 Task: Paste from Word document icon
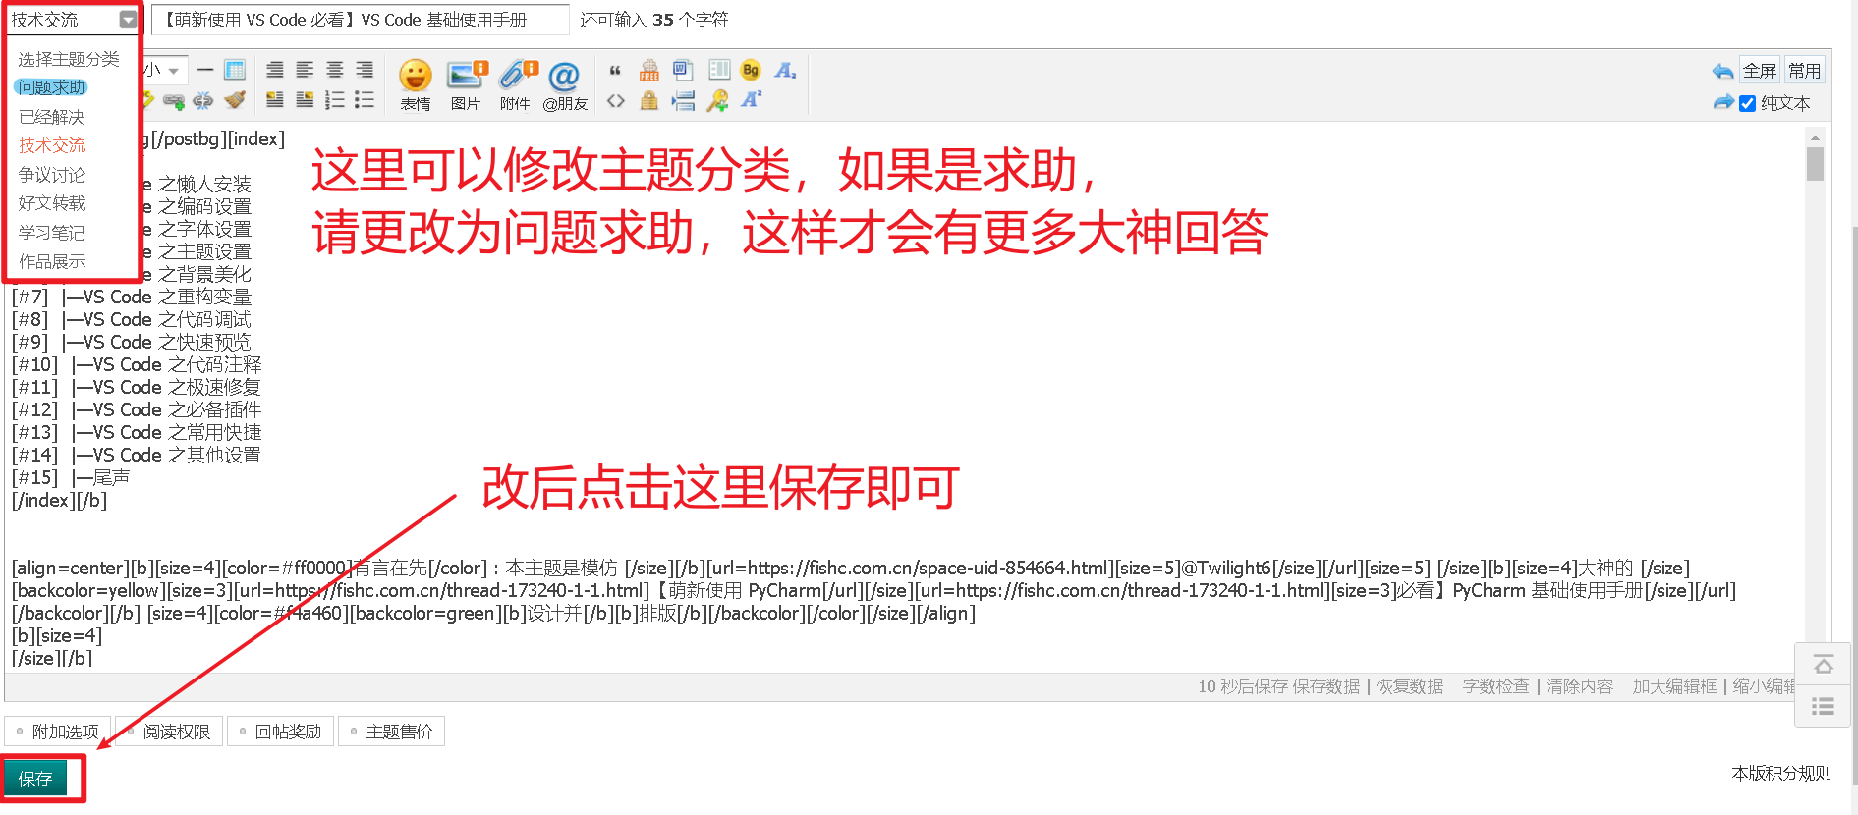tap(683, 71)
